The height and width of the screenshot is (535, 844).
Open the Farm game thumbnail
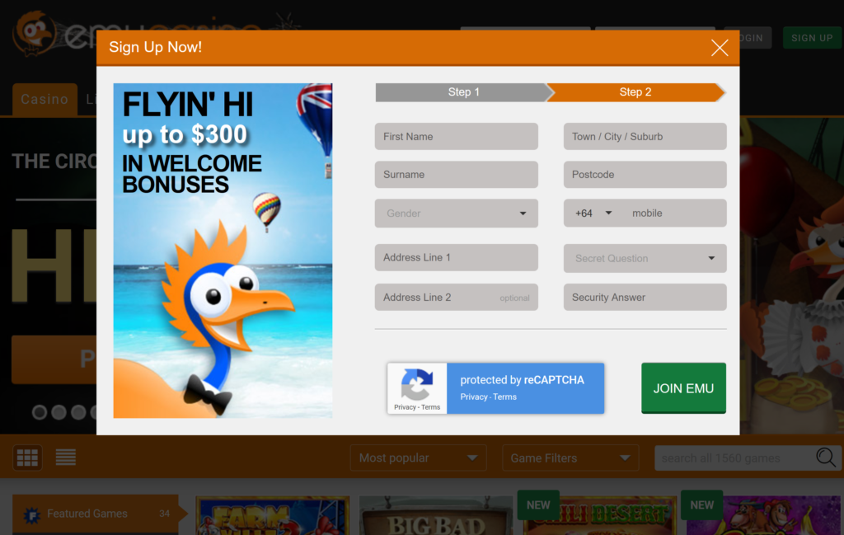point(273,515)
